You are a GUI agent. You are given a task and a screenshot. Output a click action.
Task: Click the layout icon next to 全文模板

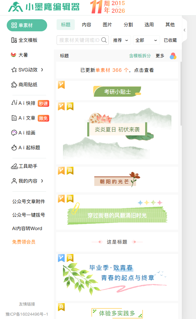(14, 40)
